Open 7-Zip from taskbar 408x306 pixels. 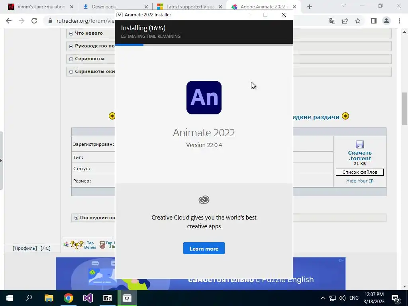tap(108, 298)
